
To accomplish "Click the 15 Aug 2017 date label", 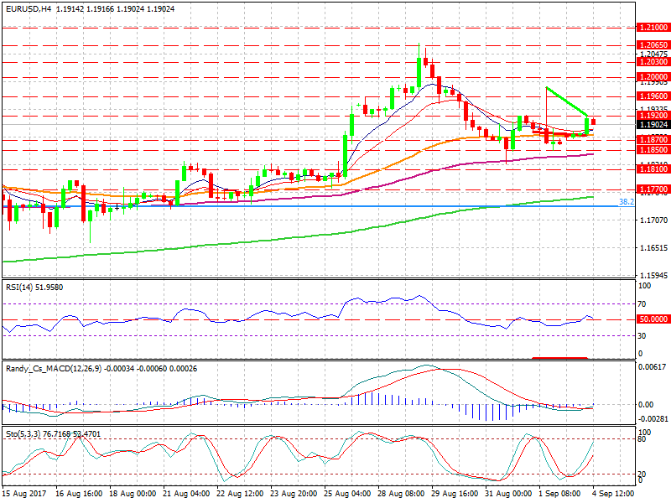I will [23, 494].
